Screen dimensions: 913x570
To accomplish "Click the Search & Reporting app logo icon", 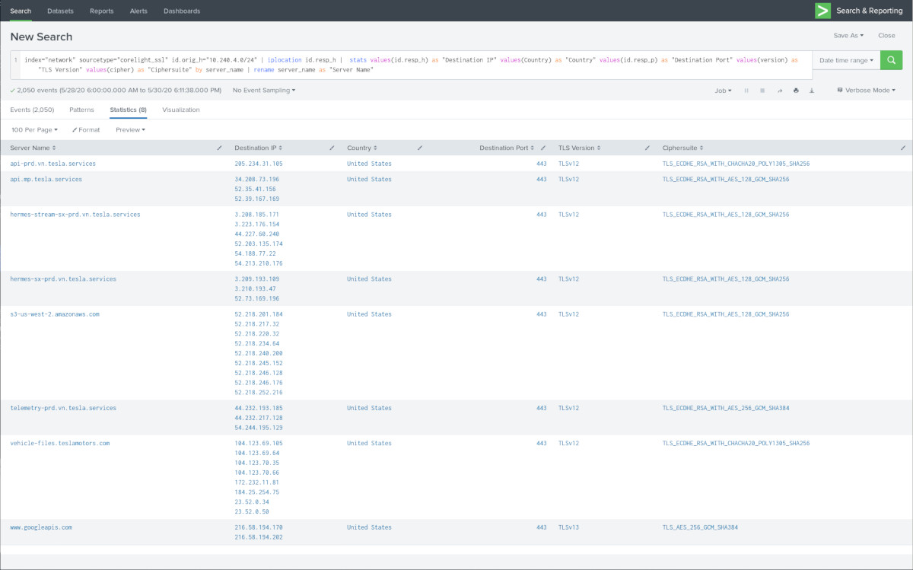I will pos(822,11).
